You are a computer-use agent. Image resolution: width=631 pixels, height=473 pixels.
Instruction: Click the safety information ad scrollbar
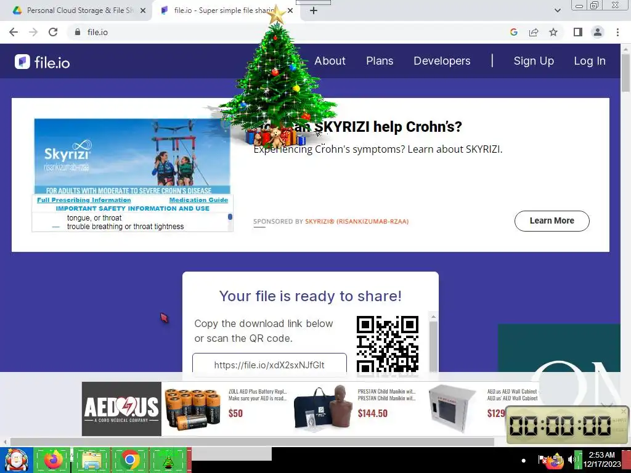(230, 217)
